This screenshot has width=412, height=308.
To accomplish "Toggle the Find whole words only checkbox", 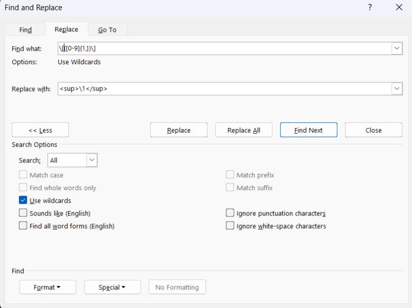I will [x=23, y=187].
